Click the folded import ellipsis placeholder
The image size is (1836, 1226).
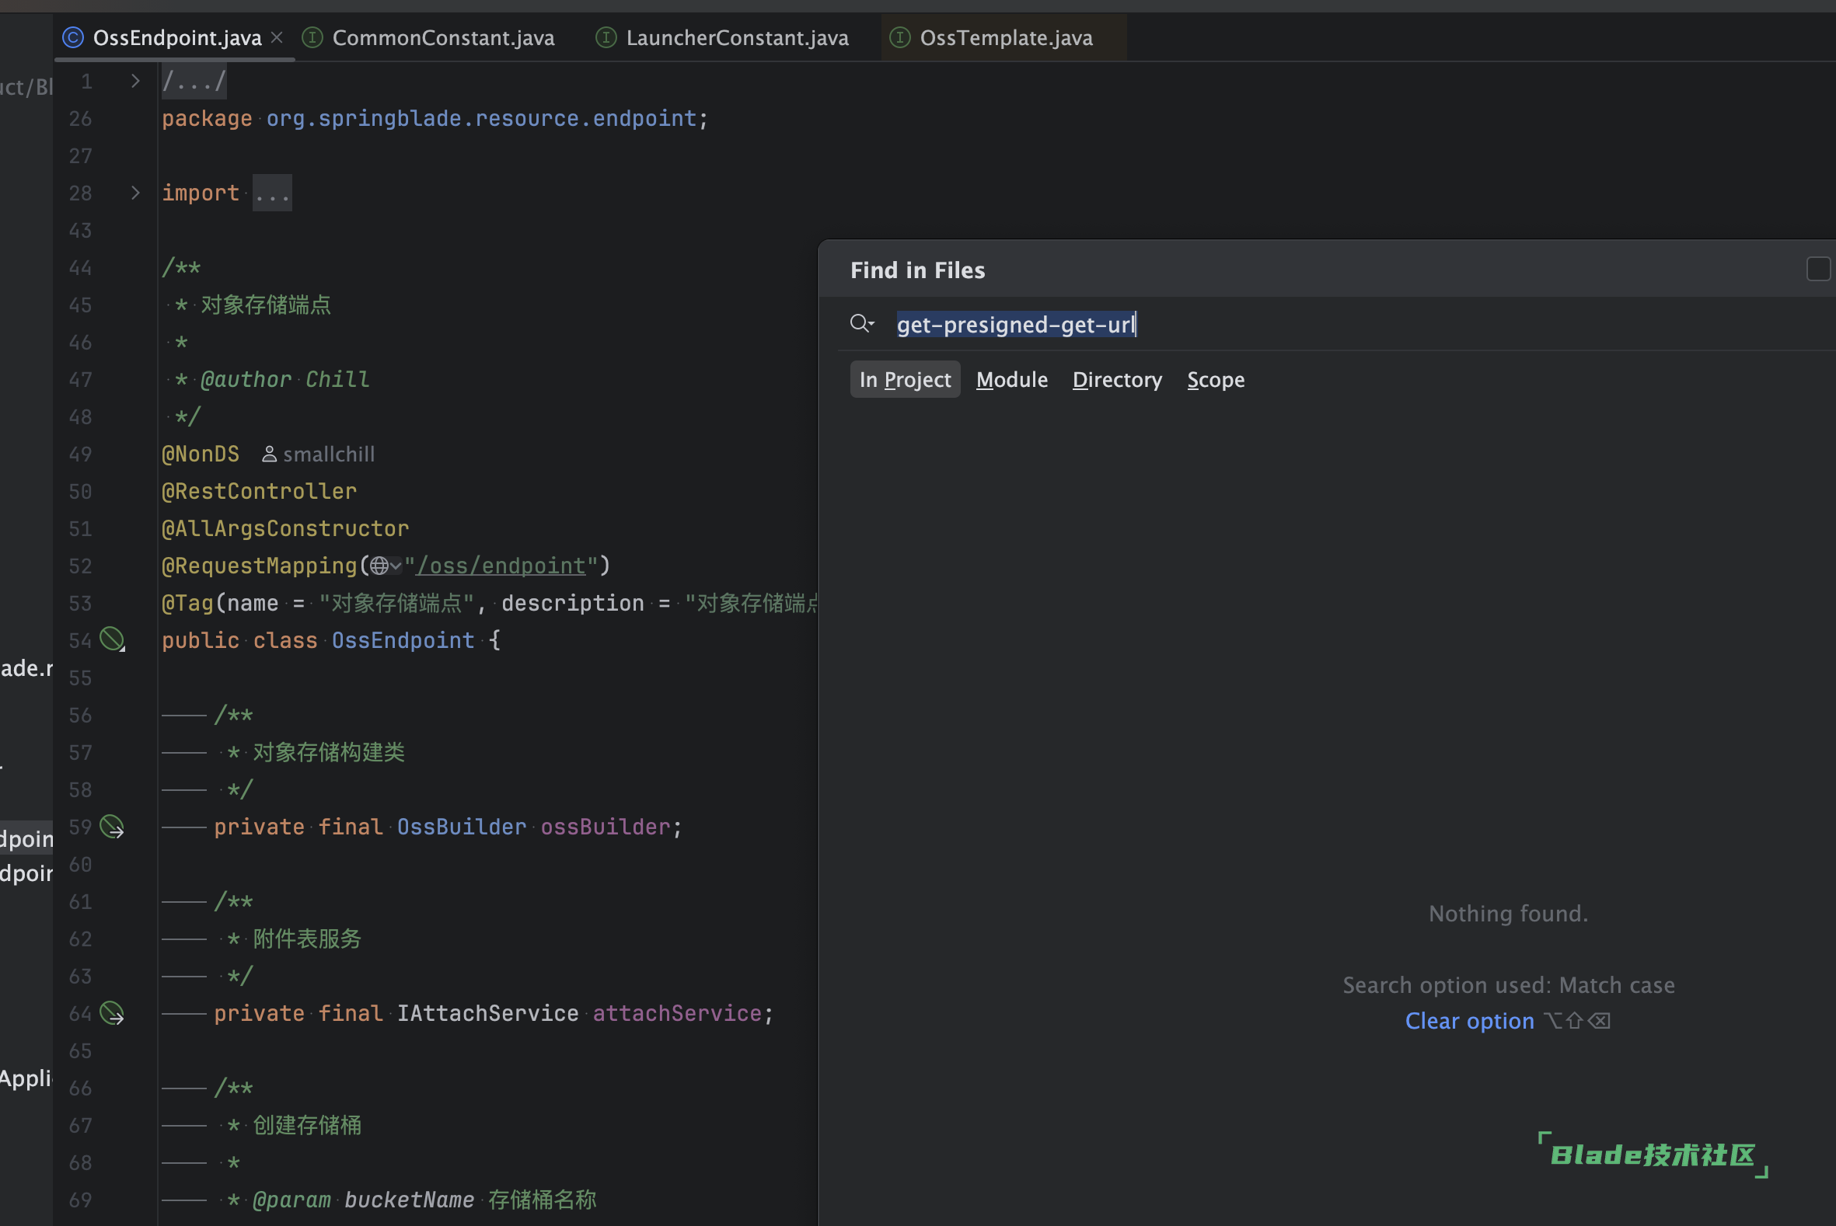272,193
